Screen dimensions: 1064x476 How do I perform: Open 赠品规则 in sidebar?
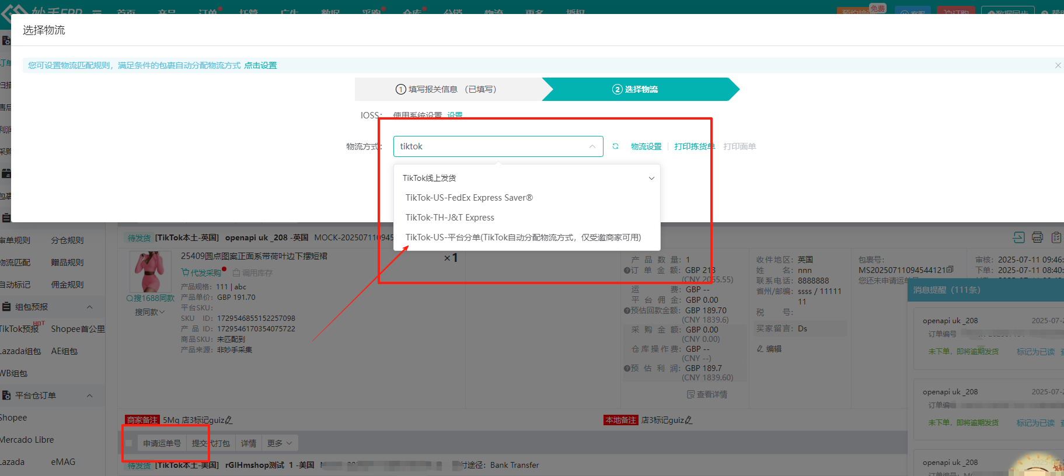point(67,262)
